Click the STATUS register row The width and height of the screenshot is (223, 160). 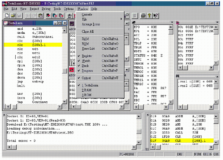(x=151, y=55)
